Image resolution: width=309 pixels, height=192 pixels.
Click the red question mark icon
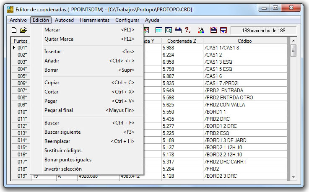[x=187, y=30]
